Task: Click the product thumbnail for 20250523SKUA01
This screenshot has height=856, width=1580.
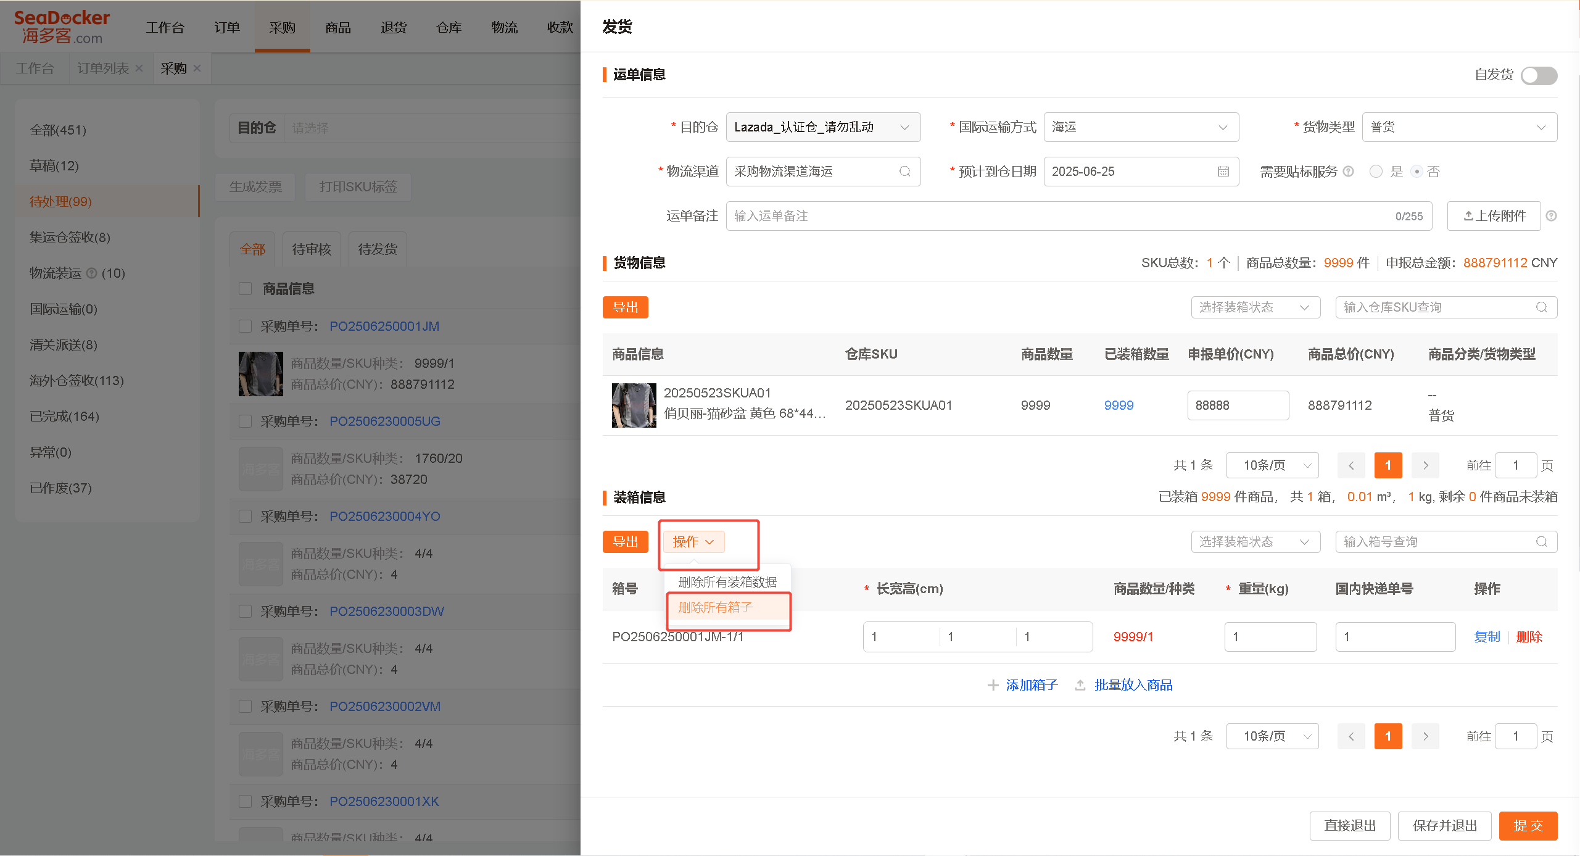Action: pos(634,405)
